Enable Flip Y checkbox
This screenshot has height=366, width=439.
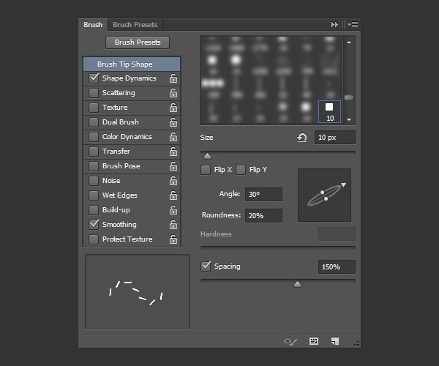point(241,170)
